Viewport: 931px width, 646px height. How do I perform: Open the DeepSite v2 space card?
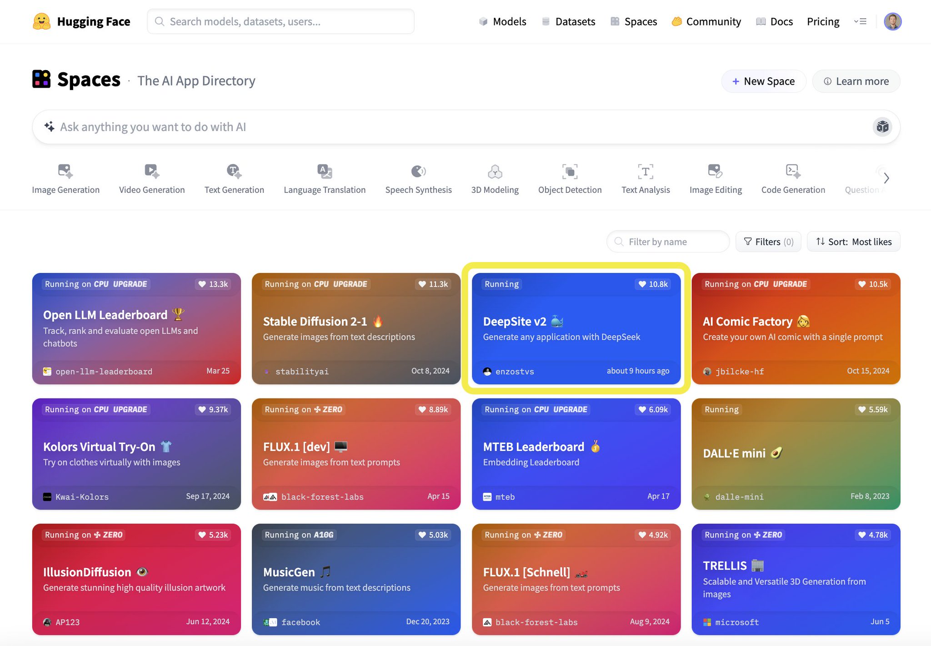tap(576, 328)
